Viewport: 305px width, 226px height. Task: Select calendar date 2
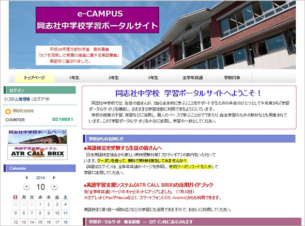[49, 204]
